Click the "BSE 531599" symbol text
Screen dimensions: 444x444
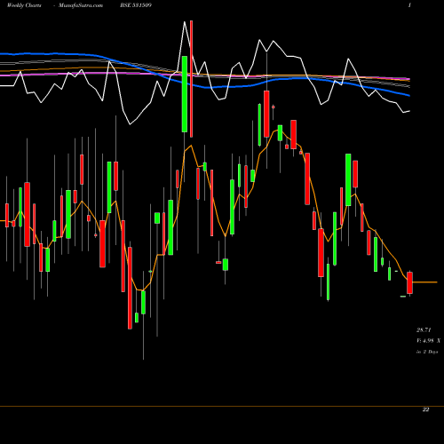click(x=136, y=5)
